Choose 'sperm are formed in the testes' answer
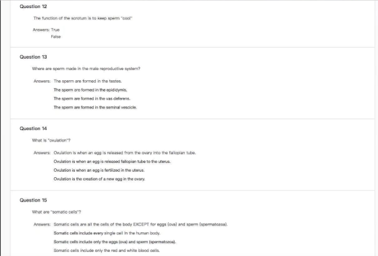Screen dimensions: 378x256 click(x=88, y=81)
